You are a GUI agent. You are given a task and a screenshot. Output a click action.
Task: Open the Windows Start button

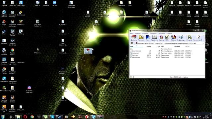(3, 117)
